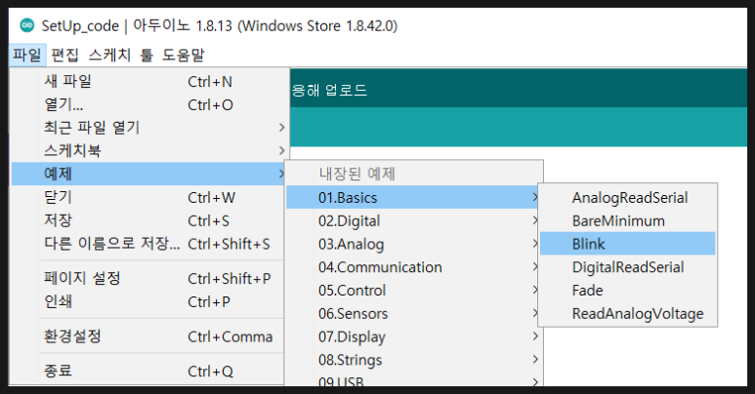
Task: Select 인쇄 menu entry
Action: [147, 301]
